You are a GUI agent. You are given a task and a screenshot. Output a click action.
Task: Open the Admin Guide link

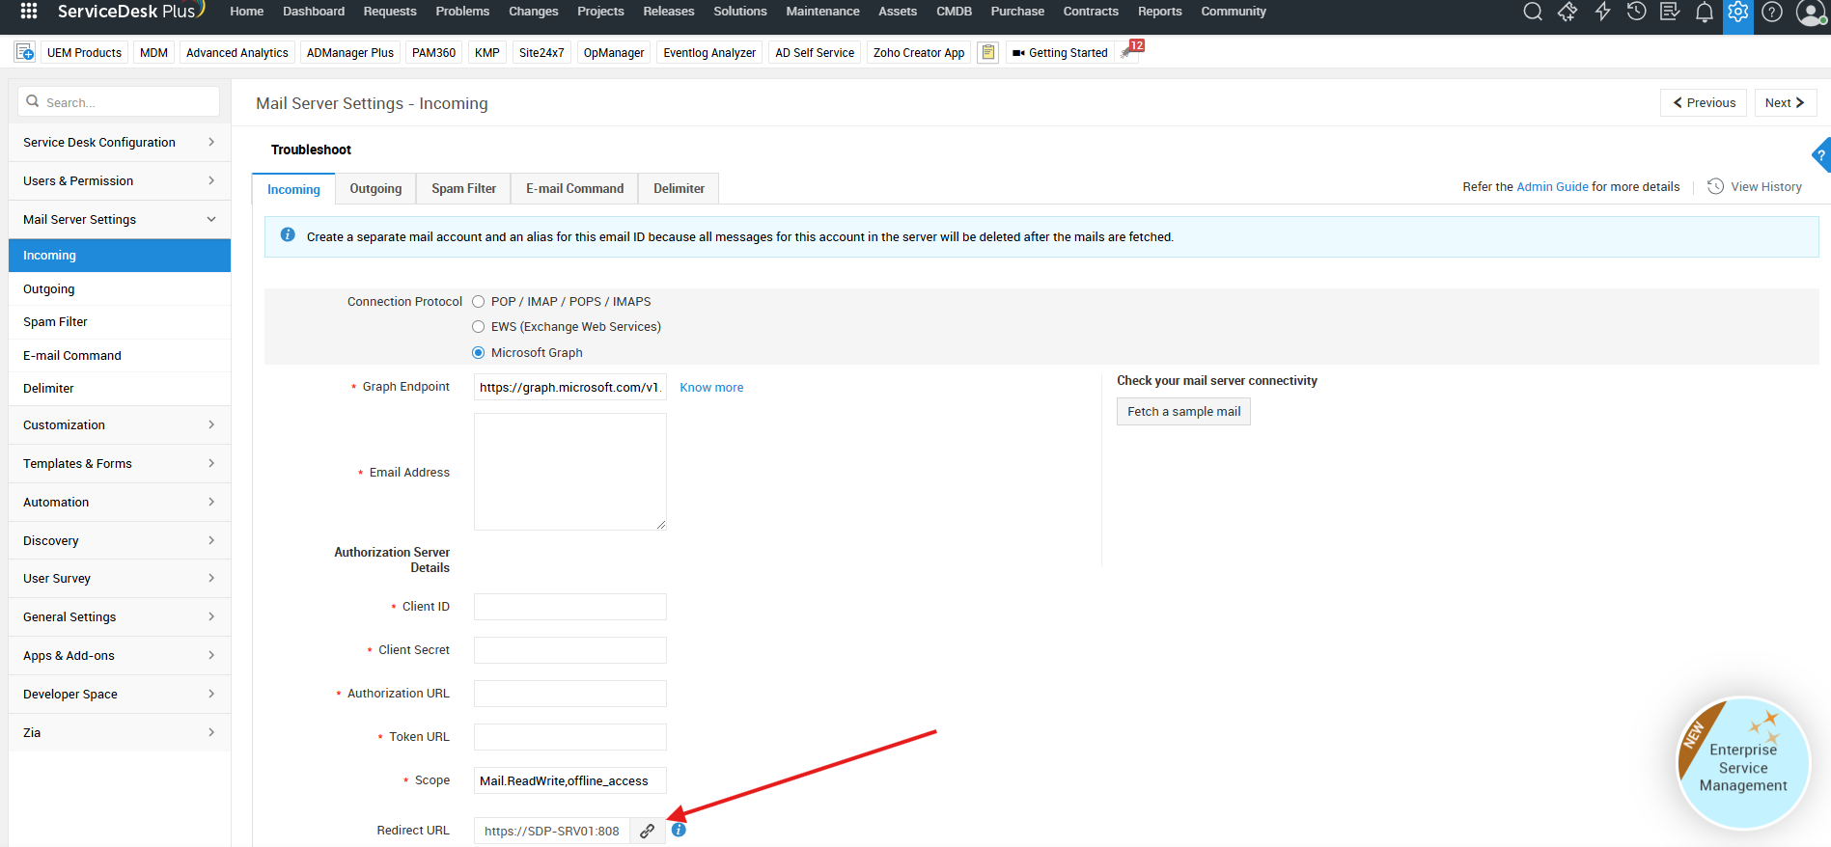(x=1551, y=187)
